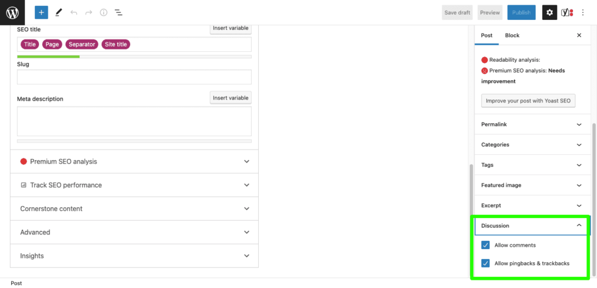Click the Preview button

[x=490, y=13]
